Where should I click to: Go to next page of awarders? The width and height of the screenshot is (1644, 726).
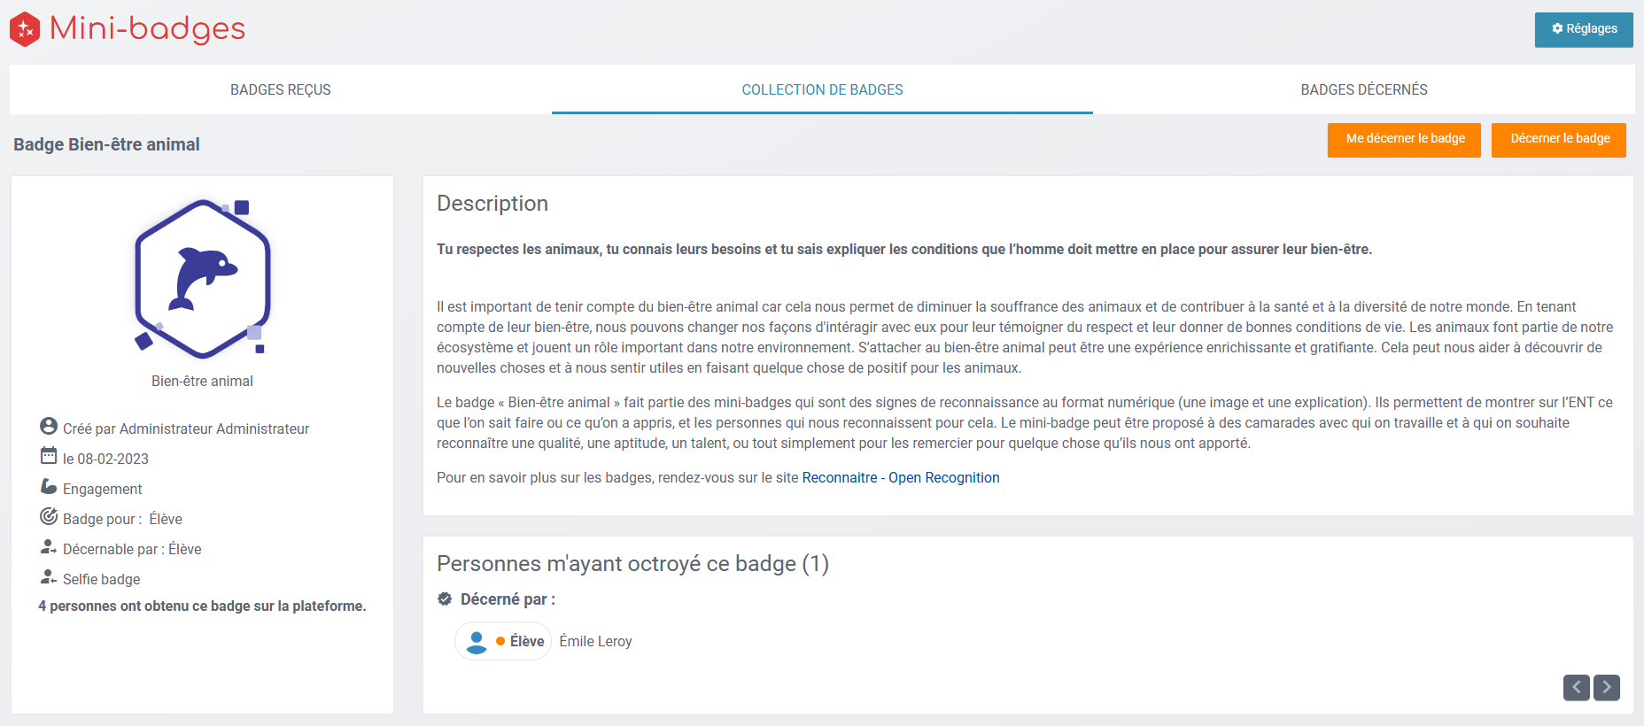pos(1606,687)
